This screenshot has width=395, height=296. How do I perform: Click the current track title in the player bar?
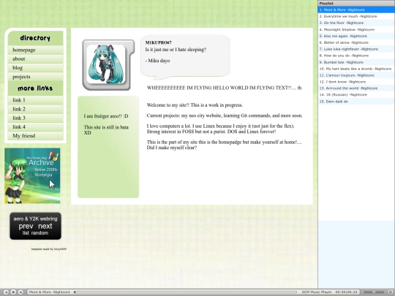tap(50, 292)
